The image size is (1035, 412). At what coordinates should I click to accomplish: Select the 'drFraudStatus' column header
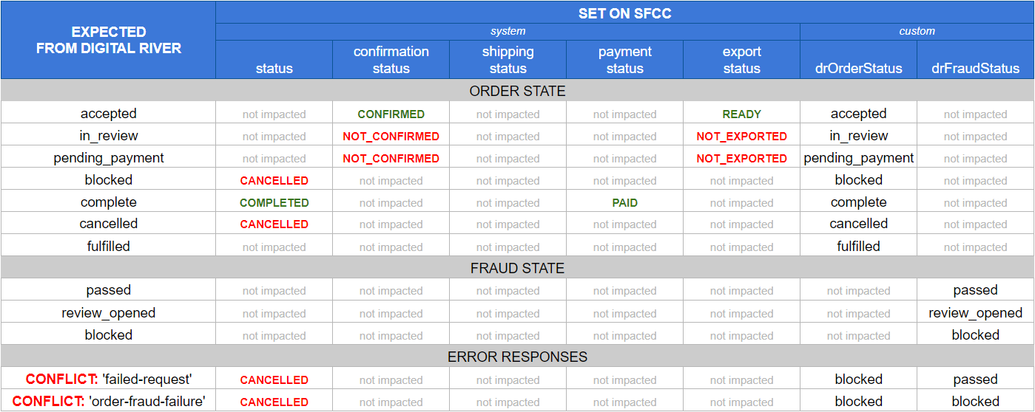975,68
